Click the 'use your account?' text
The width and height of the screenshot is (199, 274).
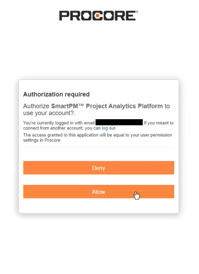coord(49,113)
